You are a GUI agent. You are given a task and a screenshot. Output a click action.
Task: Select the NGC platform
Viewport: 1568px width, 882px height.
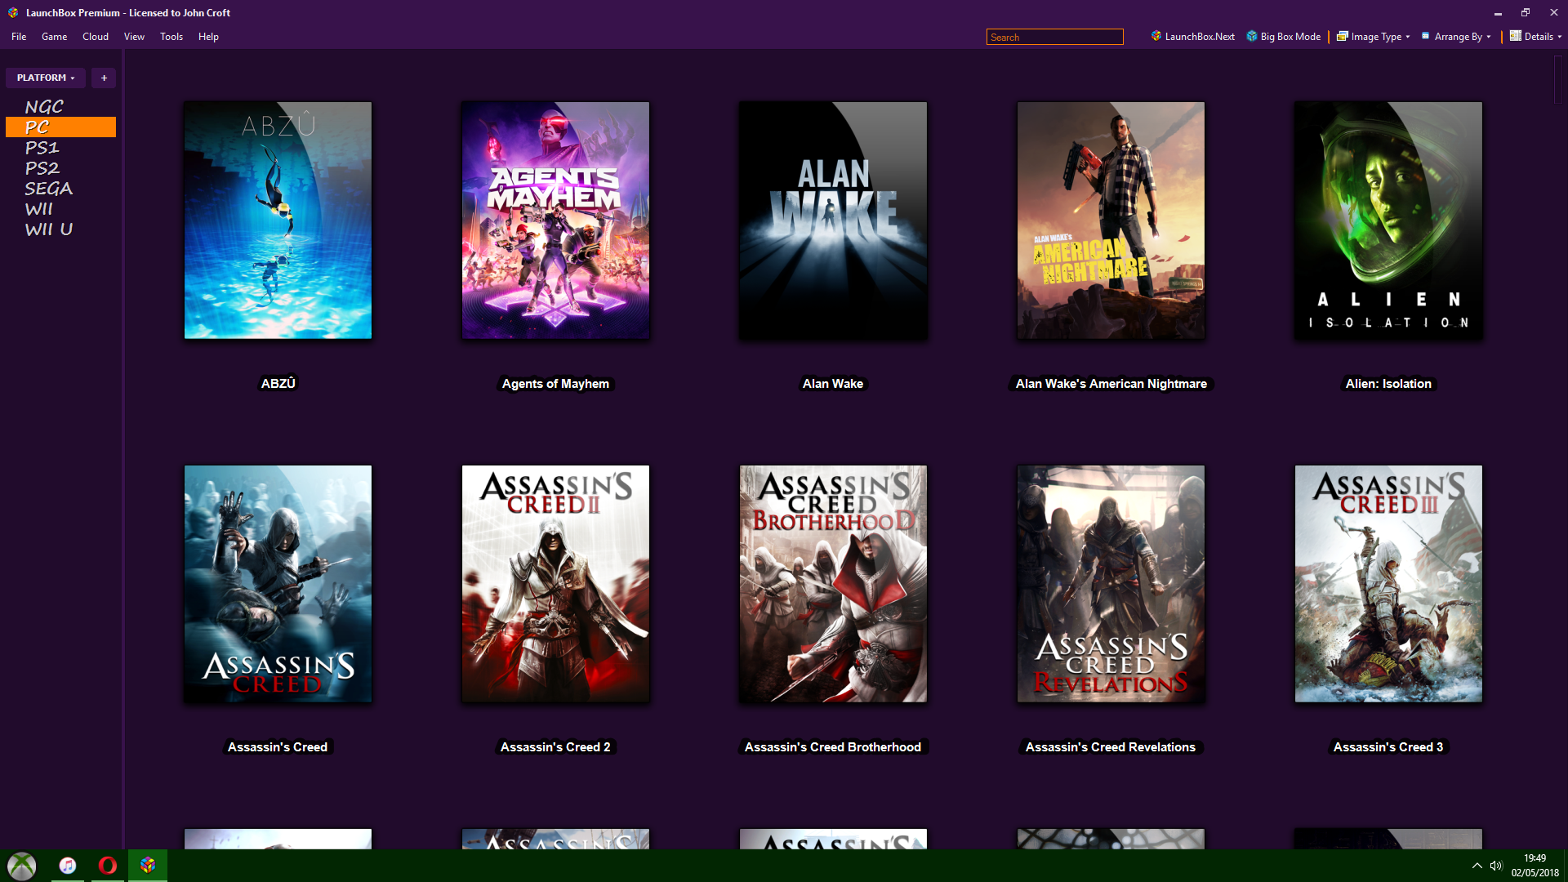[60, 107]
